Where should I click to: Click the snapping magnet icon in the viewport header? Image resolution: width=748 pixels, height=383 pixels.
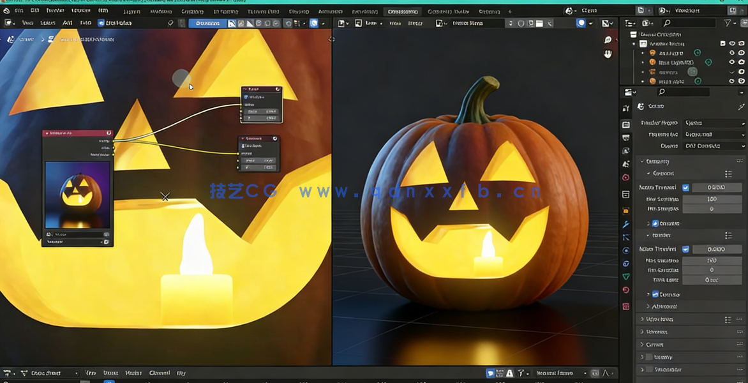511,24
